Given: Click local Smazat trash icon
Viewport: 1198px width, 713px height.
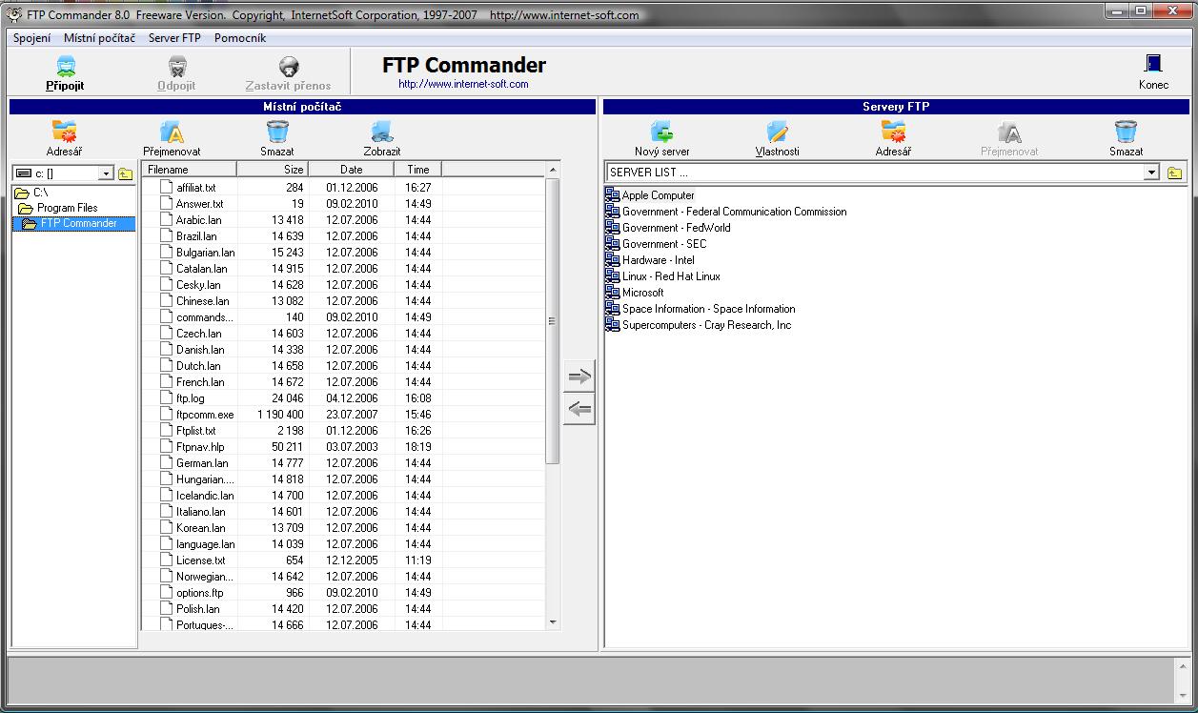Looking at the screenshot, I should pos(277,132).
